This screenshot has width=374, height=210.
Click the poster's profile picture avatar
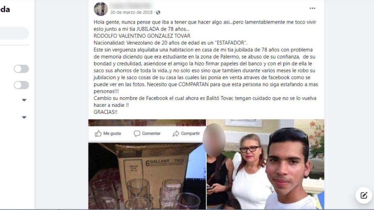pos(101,8)
